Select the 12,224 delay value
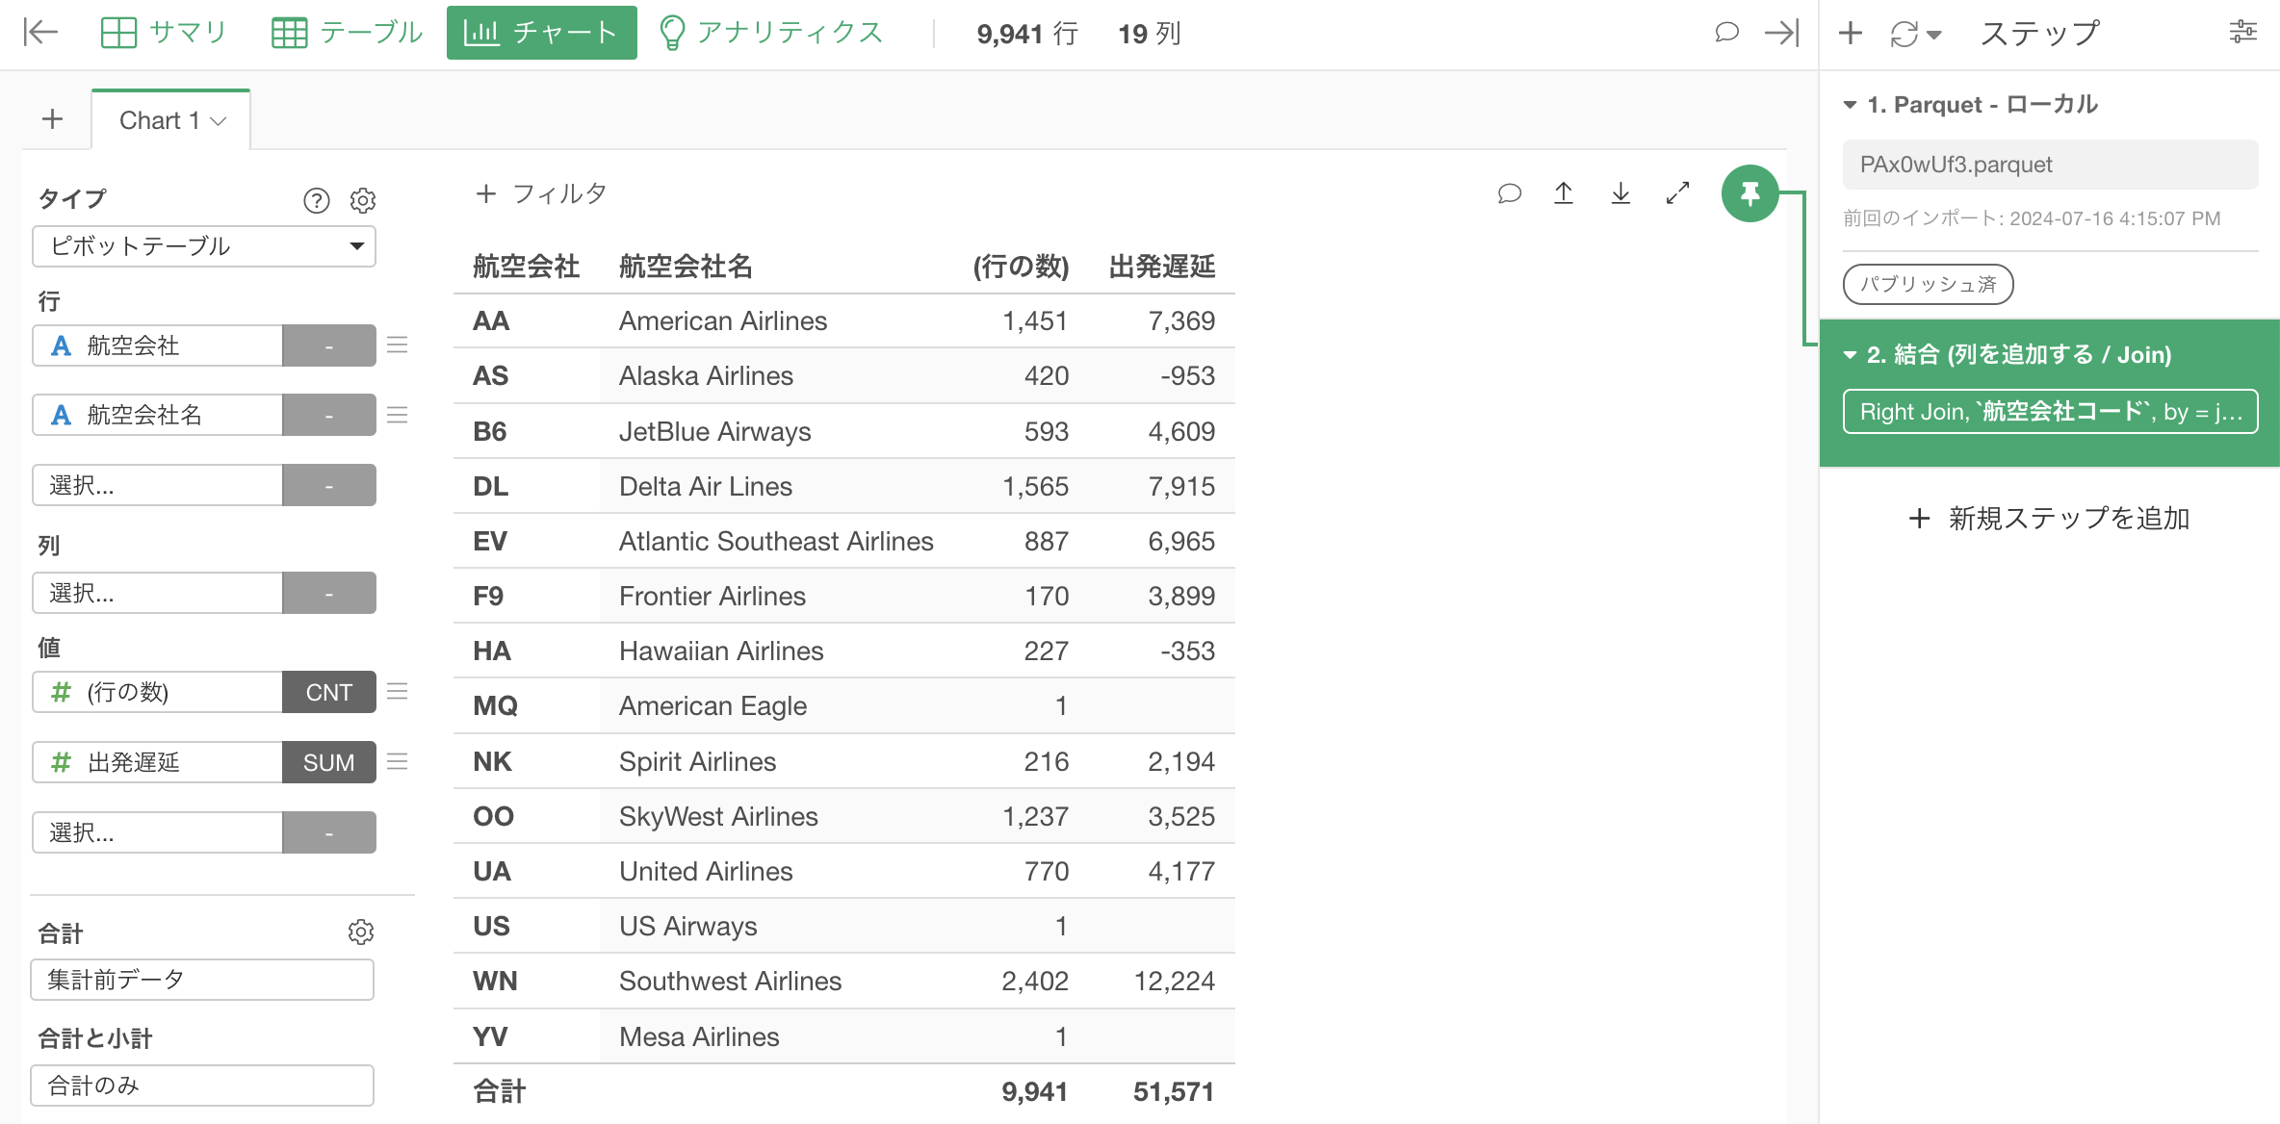 click(x=1174, y=982)
